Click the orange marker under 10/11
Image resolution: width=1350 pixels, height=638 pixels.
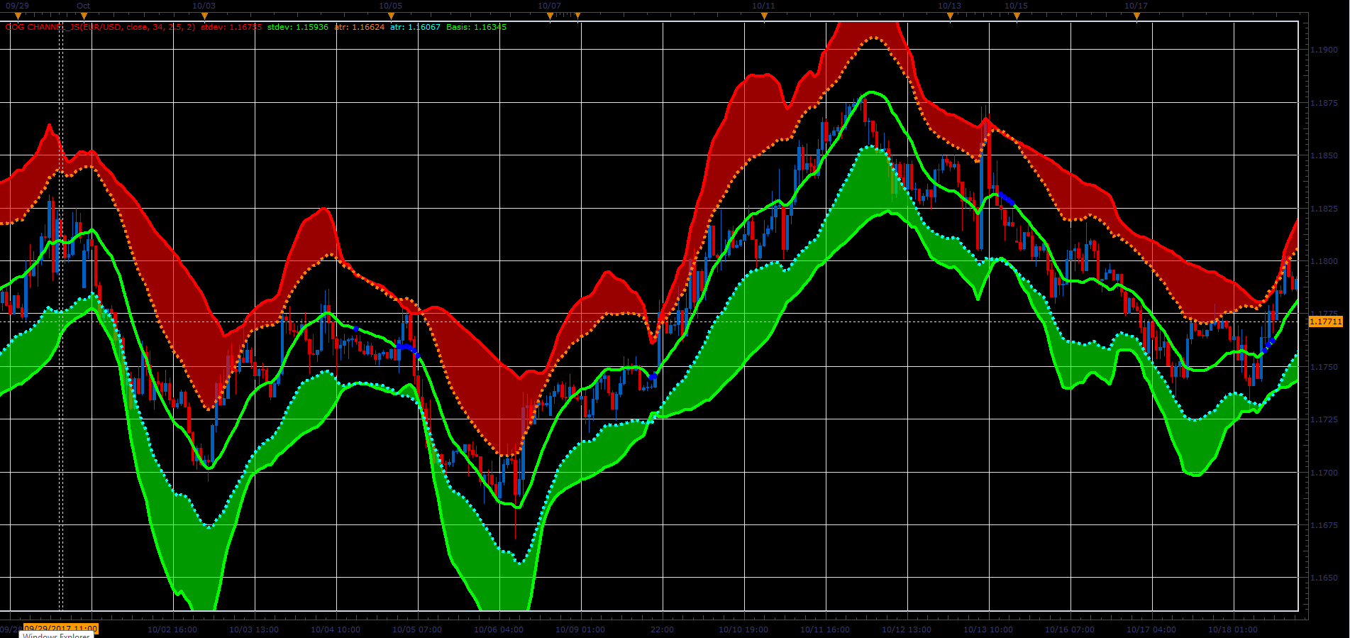tap(764, 16)
